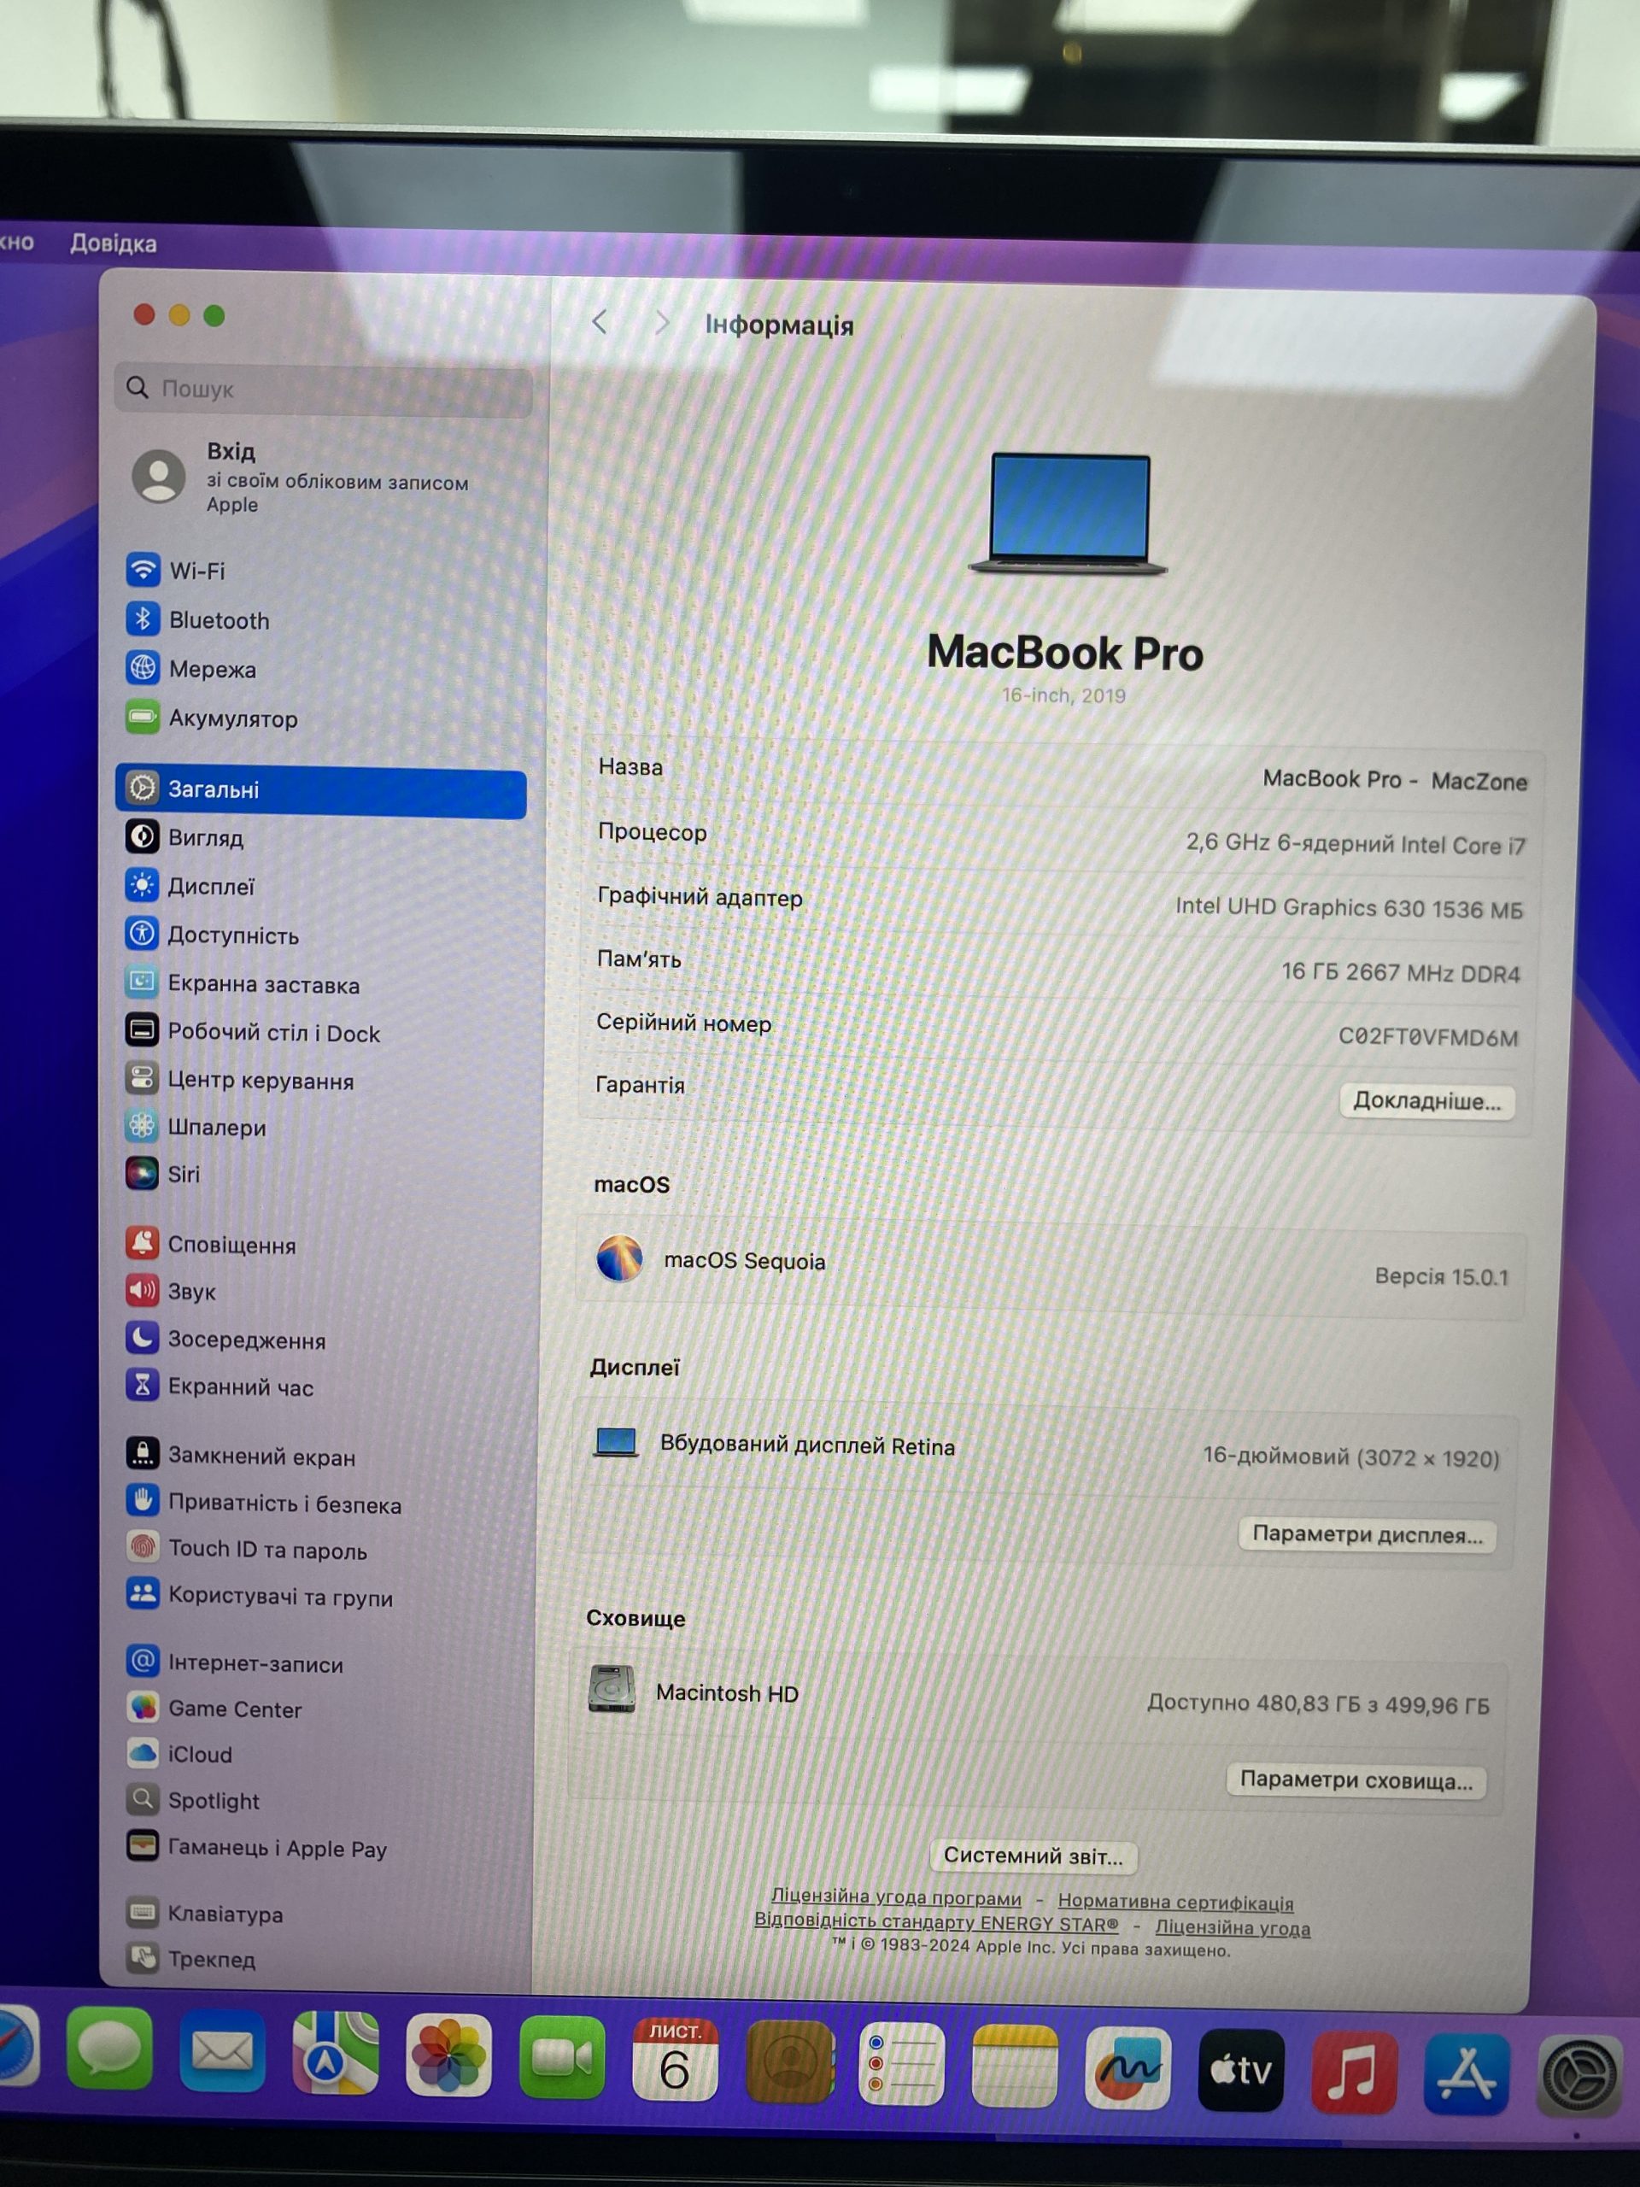Open System Settings from the Dock
Screen dimensions: 1640x2187
[x=1579, y=2076]
